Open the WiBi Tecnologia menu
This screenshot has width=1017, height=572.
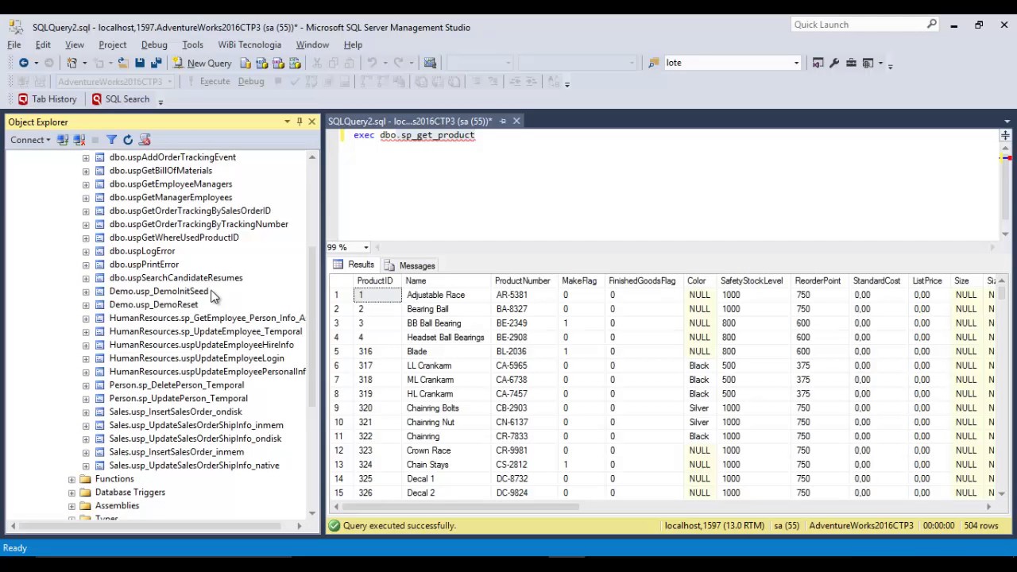click(249, 44)
